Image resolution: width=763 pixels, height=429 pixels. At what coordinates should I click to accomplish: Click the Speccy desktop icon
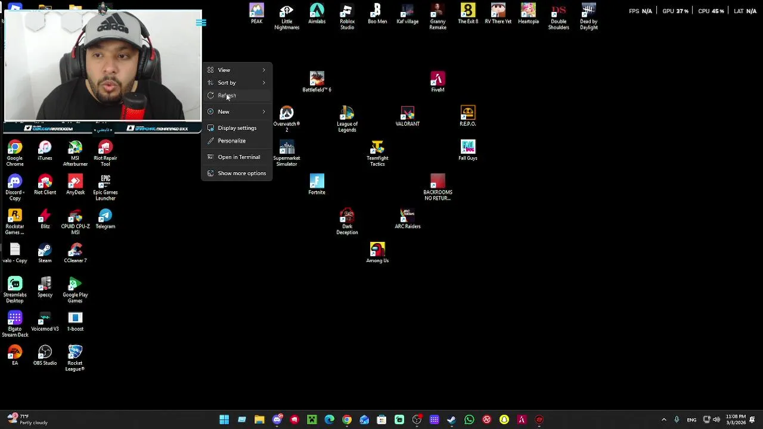point(45,287)
